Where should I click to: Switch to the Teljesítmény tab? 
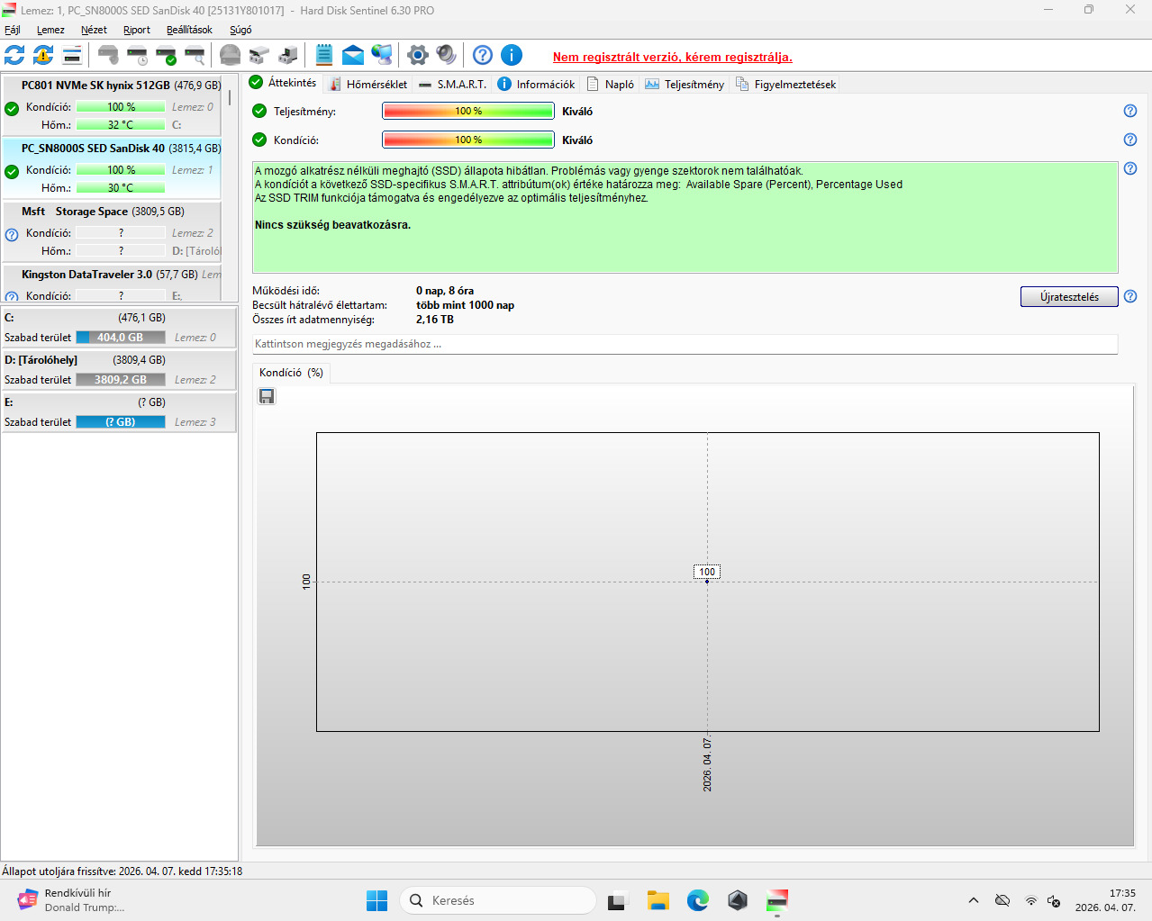[x=685, y=84]
